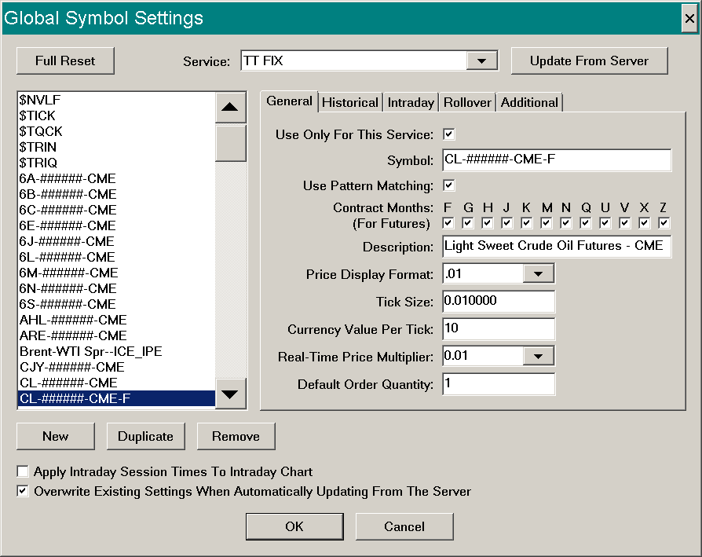The width and height of the screenshot is (702, 557).
Task: Select highlighted CL-######-CME-F list entry
Action: pos(116,398)
